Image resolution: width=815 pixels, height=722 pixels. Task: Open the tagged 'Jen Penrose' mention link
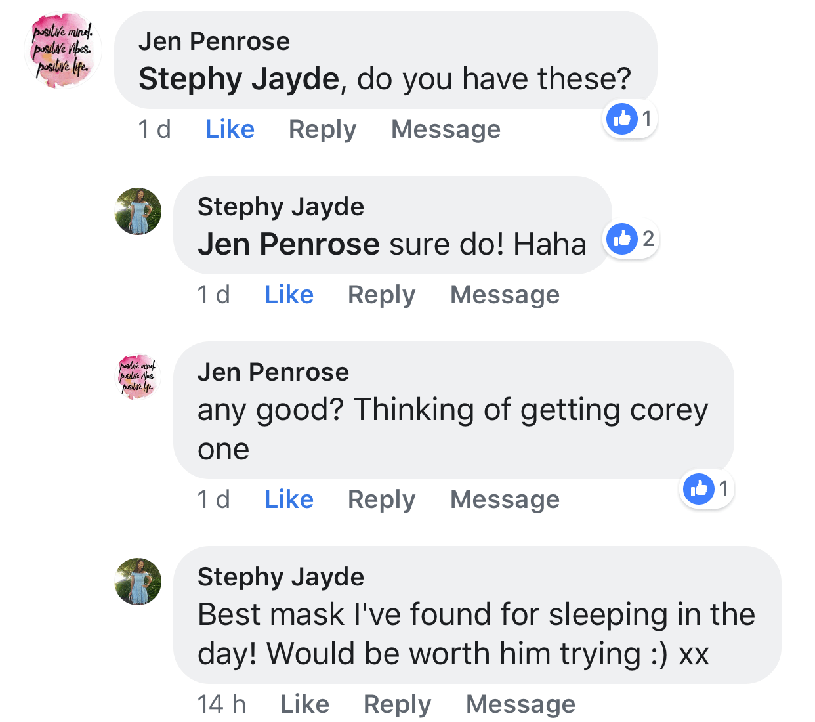(x=289, y=245)
